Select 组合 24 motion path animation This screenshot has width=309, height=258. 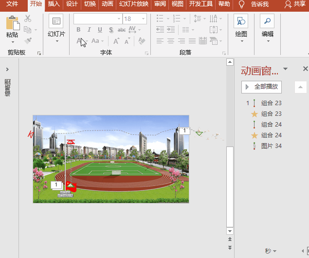pos(266,124)
